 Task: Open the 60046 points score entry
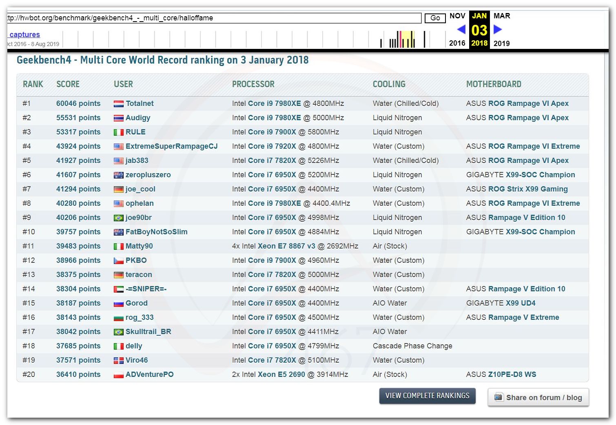pos(78,103)
